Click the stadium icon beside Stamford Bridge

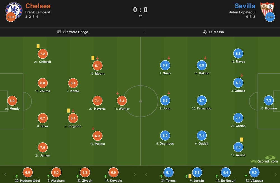(59, 32)
